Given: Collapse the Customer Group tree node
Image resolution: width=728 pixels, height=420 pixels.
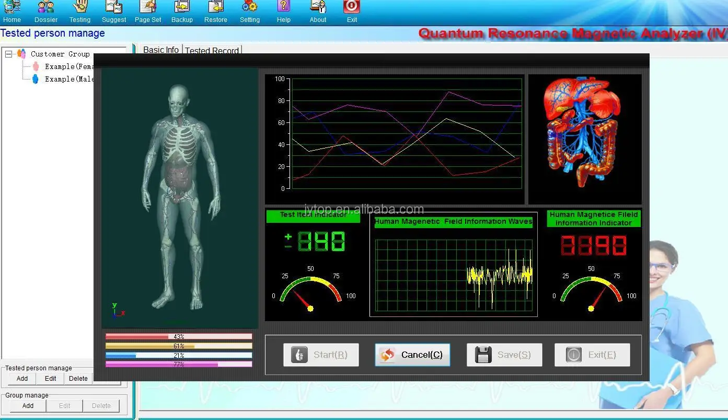Looking at the screenshot, I should coord(8,54).
